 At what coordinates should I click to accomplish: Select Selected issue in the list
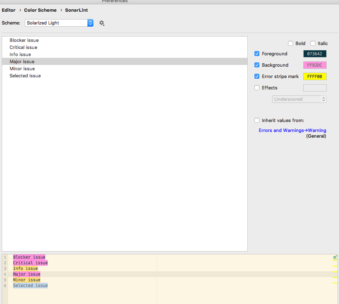[x=125, y=76]
